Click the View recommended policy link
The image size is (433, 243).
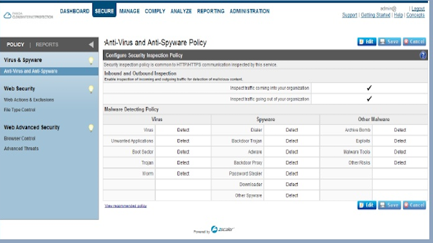(126, 206)
